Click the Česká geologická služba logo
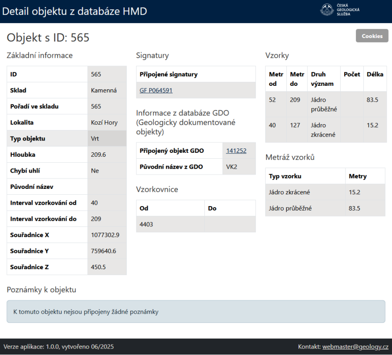The width and height of the screenshot is (392, 355). [x=340, y=10]
